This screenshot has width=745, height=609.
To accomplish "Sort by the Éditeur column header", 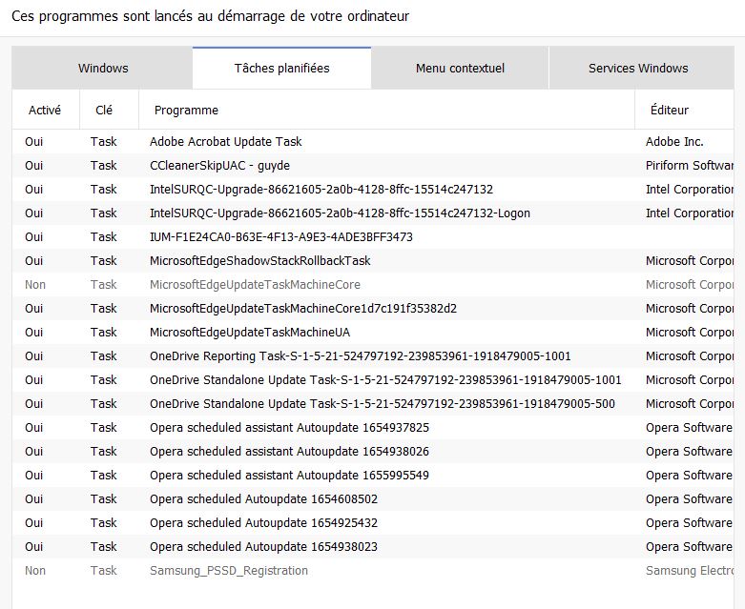I will pyautogui.click(x=685, y=111).
